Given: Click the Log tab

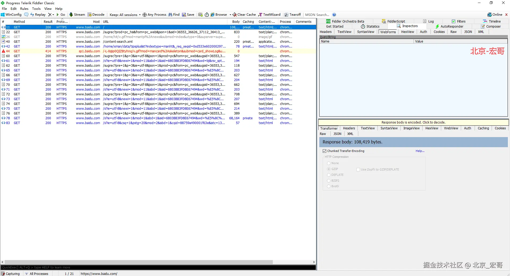Looking at the screenshot, I should tap(428, 21).
